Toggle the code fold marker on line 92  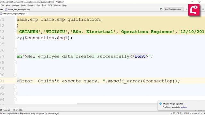tap(15, 87)
